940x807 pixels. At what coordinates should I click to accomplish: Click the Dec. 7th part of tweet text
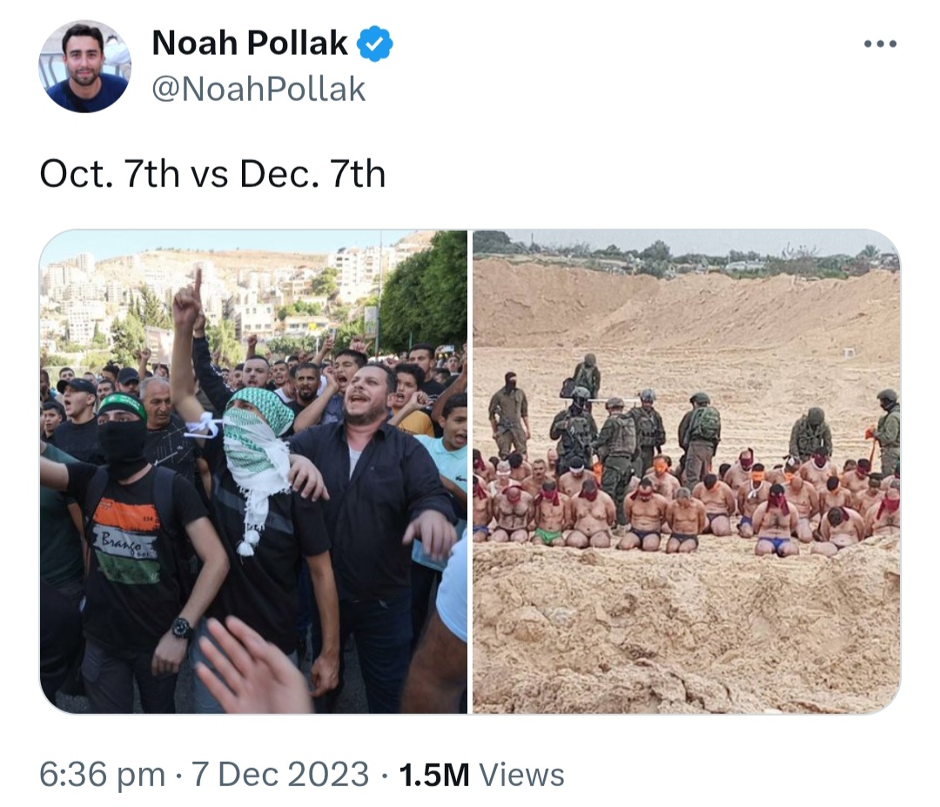tap(312, 174)
